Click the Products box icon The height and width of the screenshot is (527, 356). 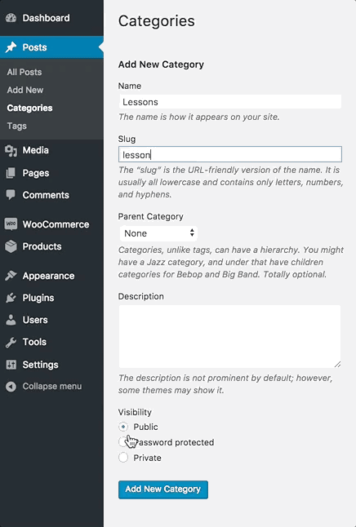[x=11, y=246]
